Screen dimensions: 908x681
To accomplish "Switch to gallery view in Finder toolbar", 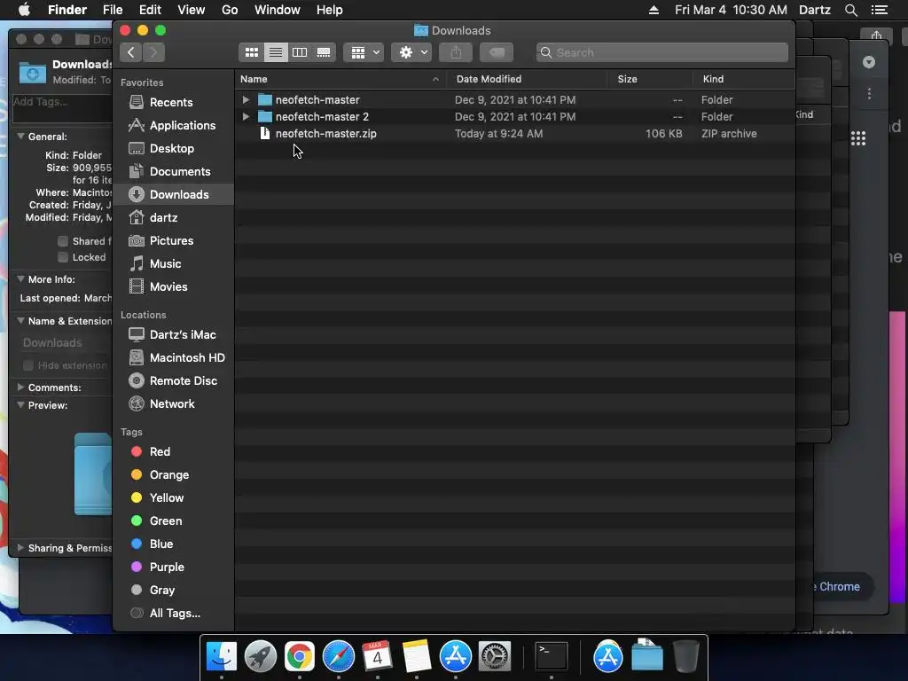I will click(x=324, y=52).
